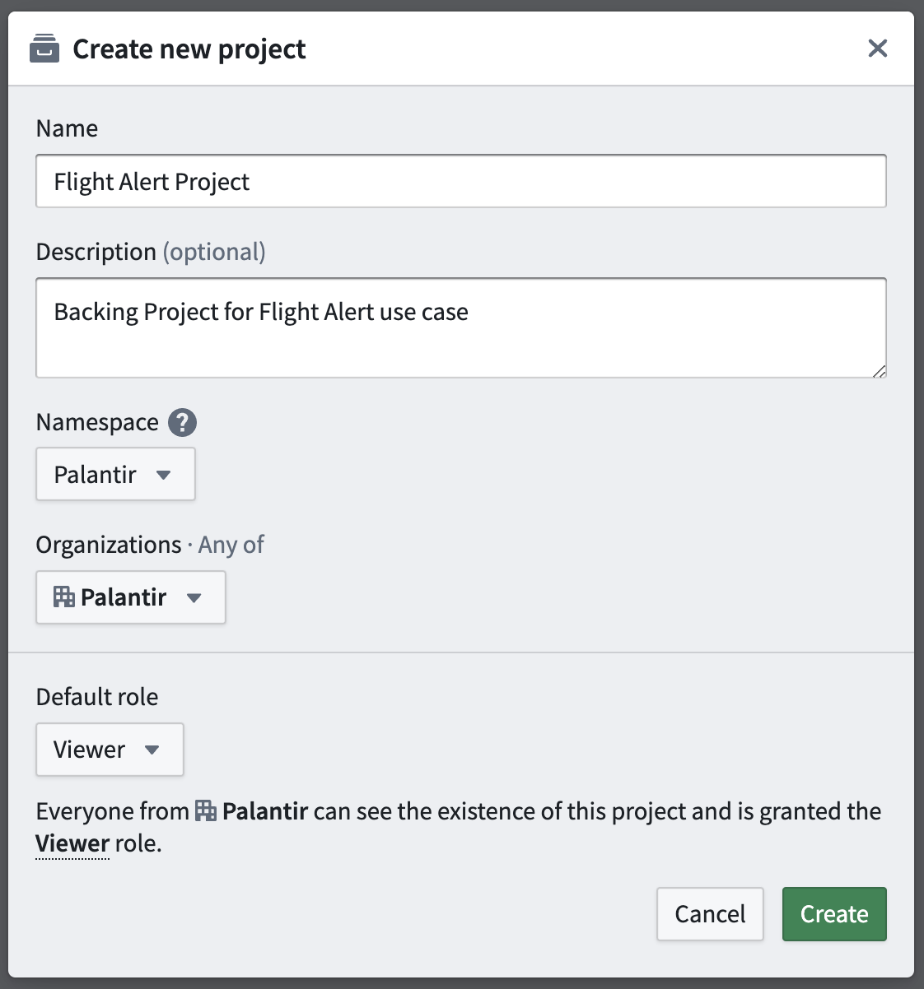Click the underlined Viewer role link

pos(72,843)
